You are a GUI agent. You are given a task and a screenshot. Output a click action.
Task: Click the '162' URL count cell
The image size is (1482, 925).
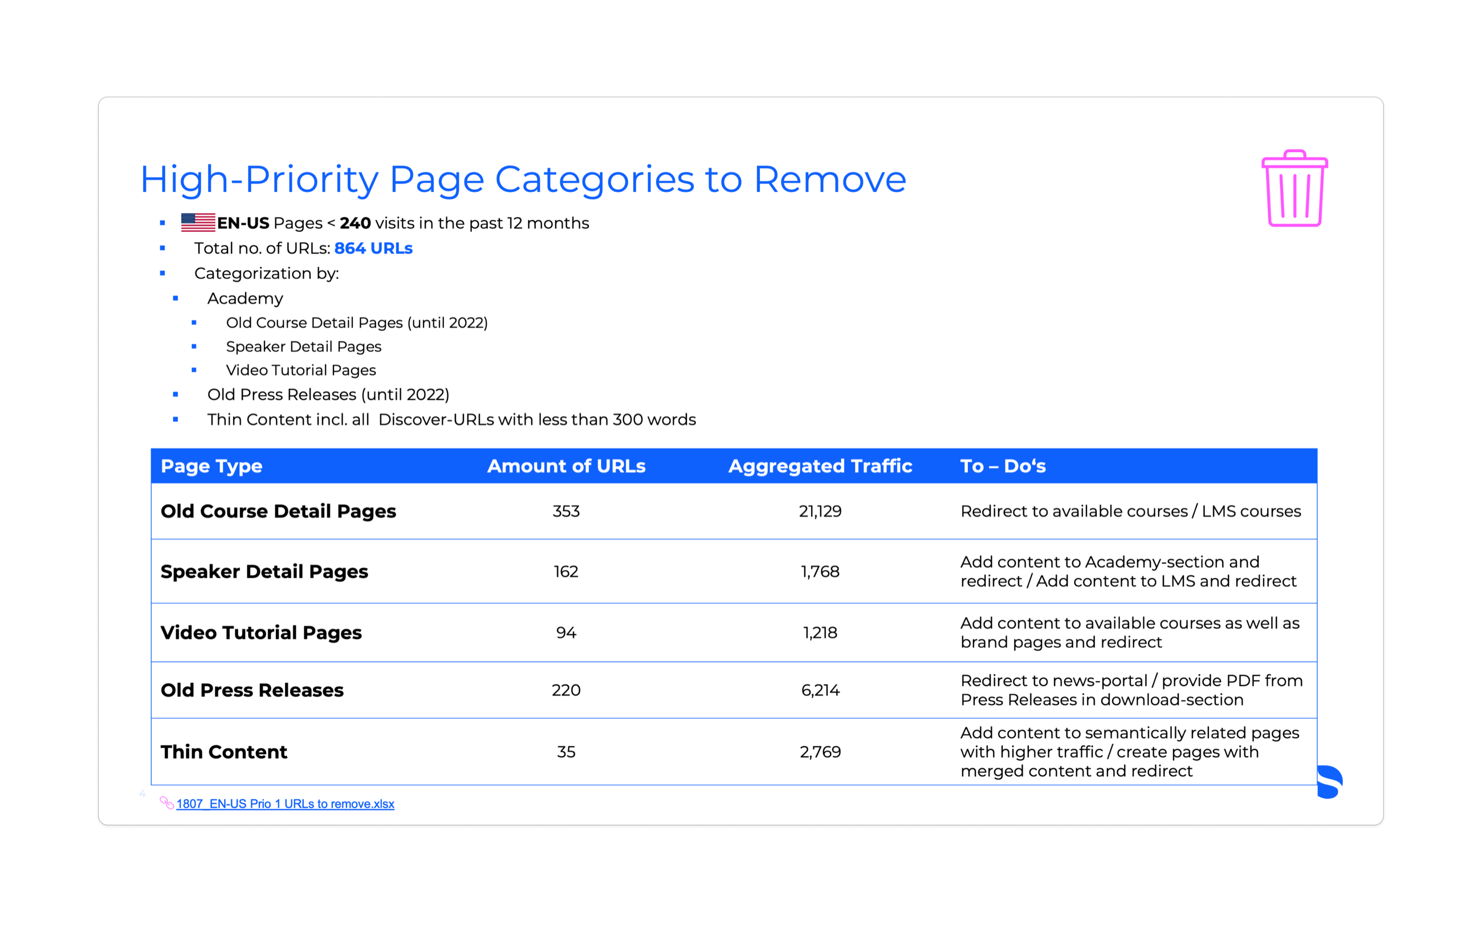click(x=566, y=572)
